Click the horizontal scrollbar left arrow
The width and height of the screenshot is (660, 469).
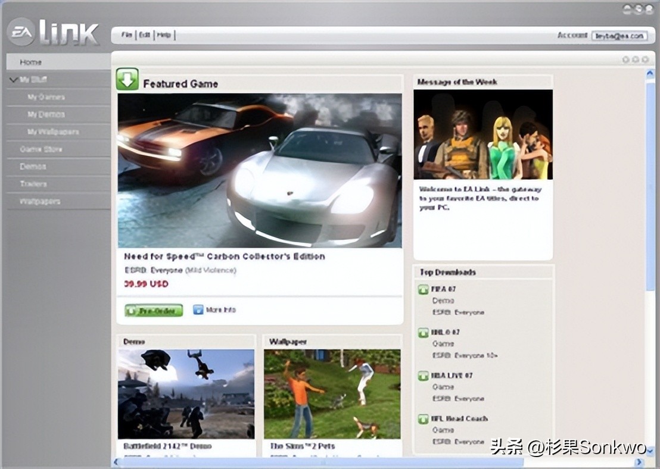coord(116,462)
